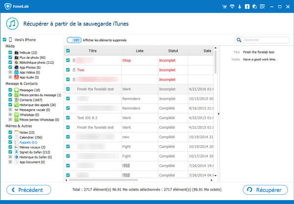294x204 pixels.
Task: Click the horizontal scroll left arrow
Action: click(x=66, y=180)
